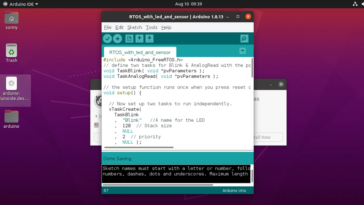Expand the details triangle in background window
This screenshot has width=364, height=205.
pos(97,116)
